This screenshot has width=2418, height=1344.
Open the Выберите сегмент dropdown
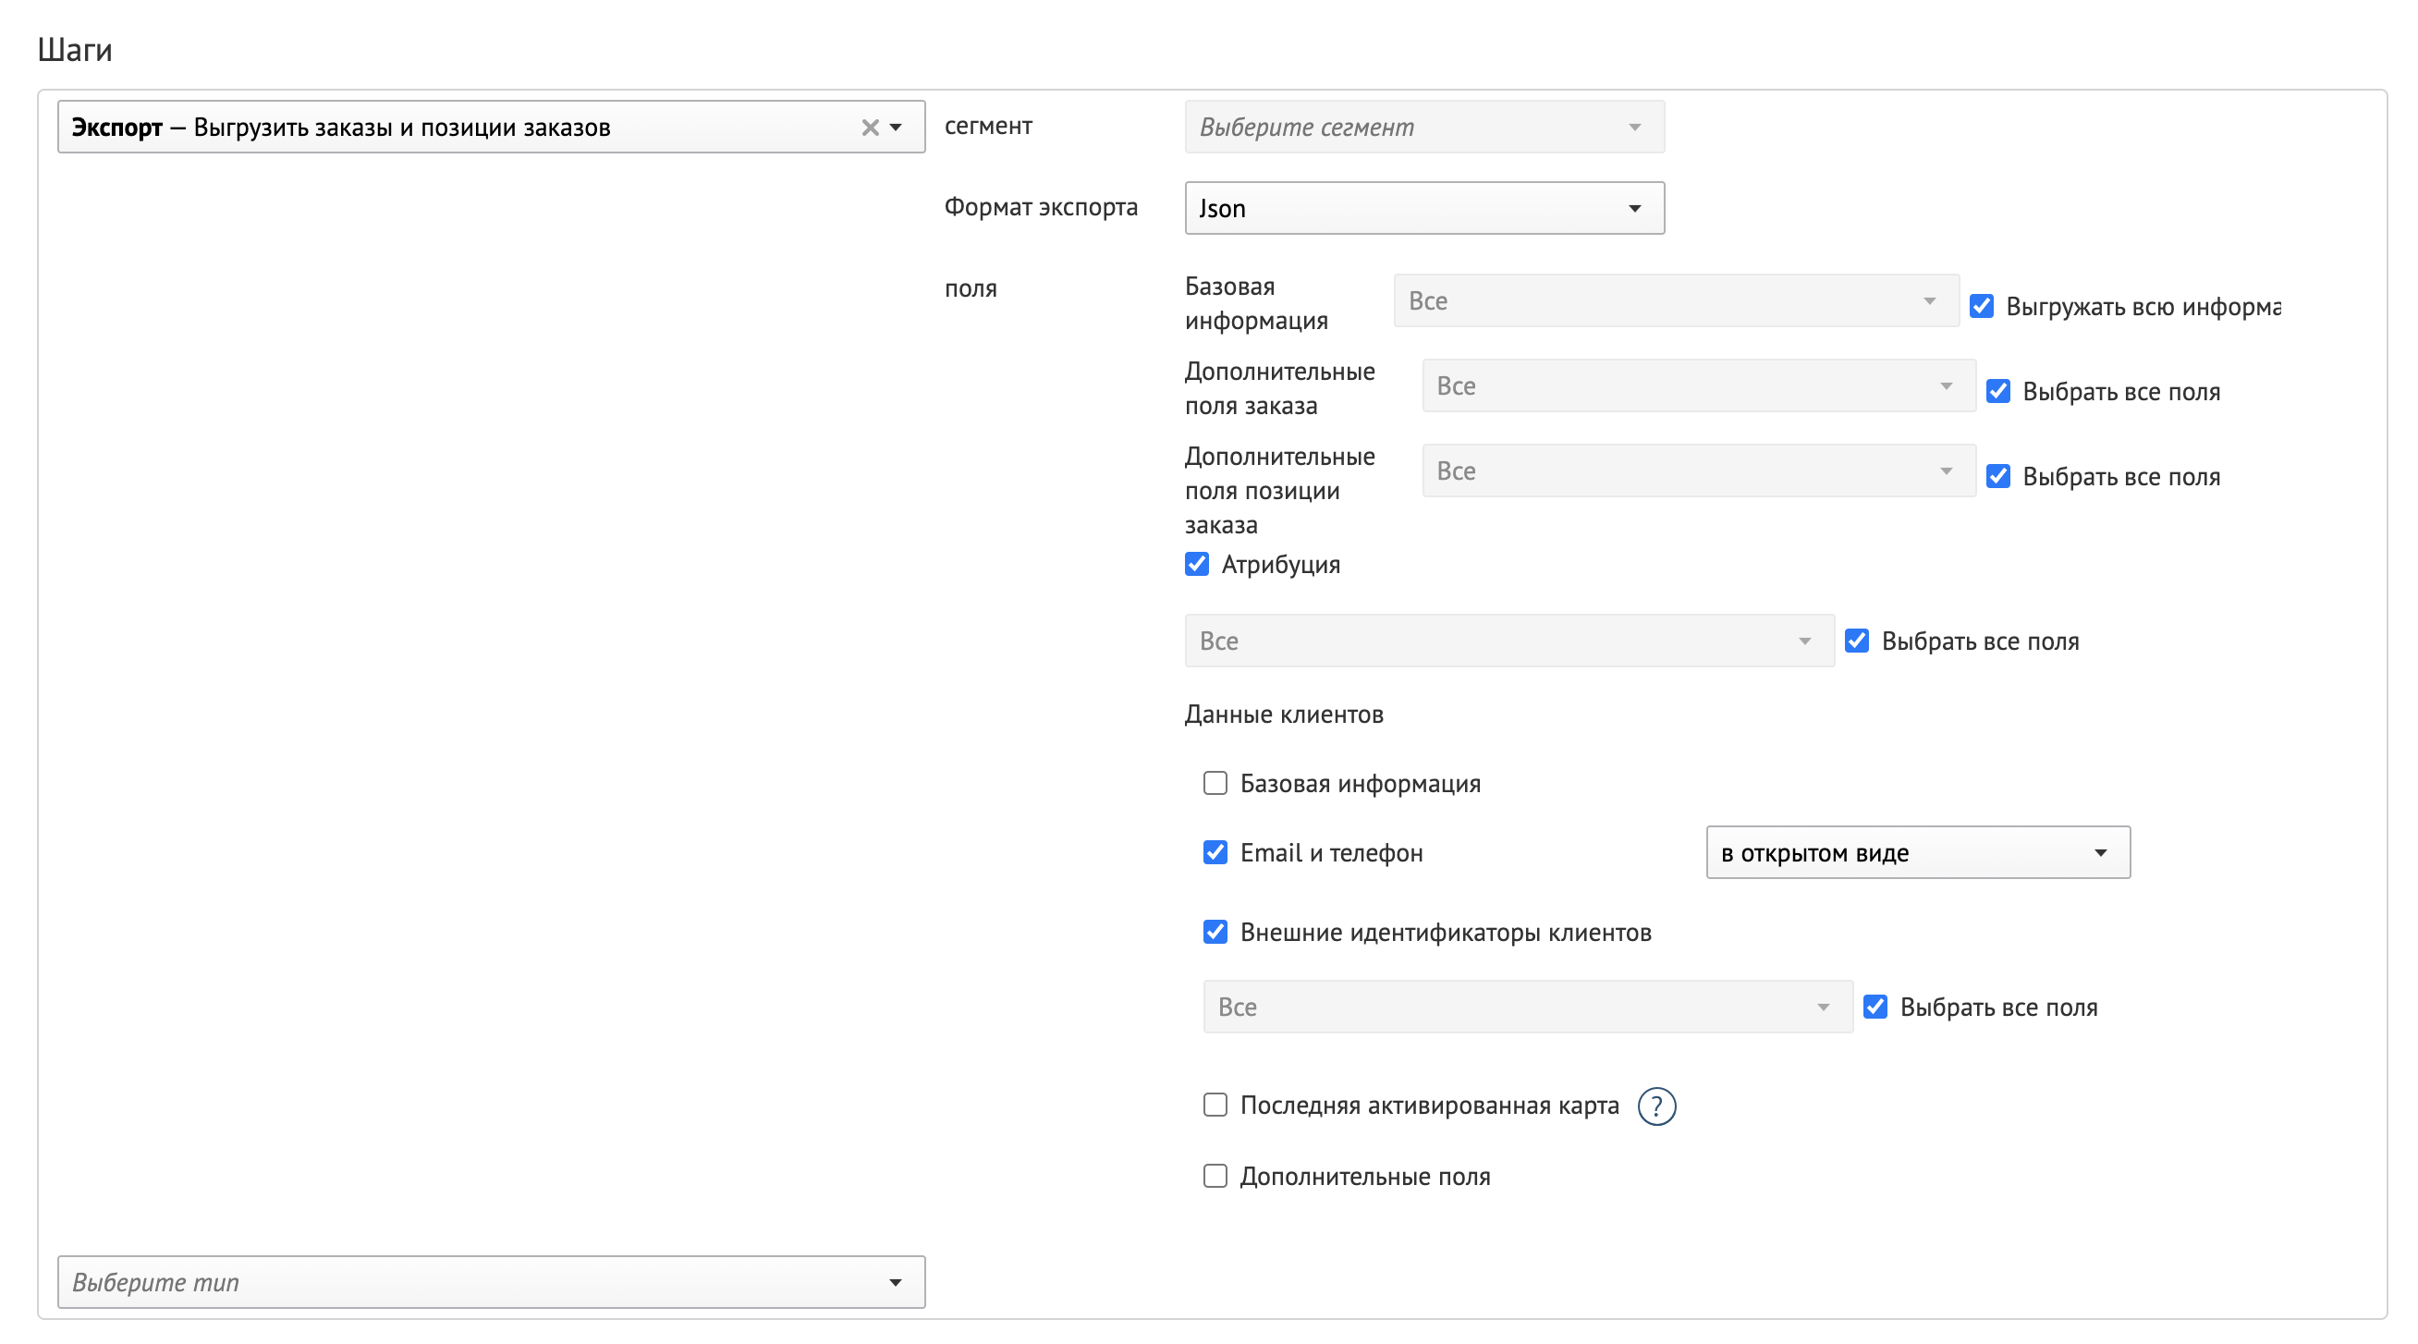1424,127
